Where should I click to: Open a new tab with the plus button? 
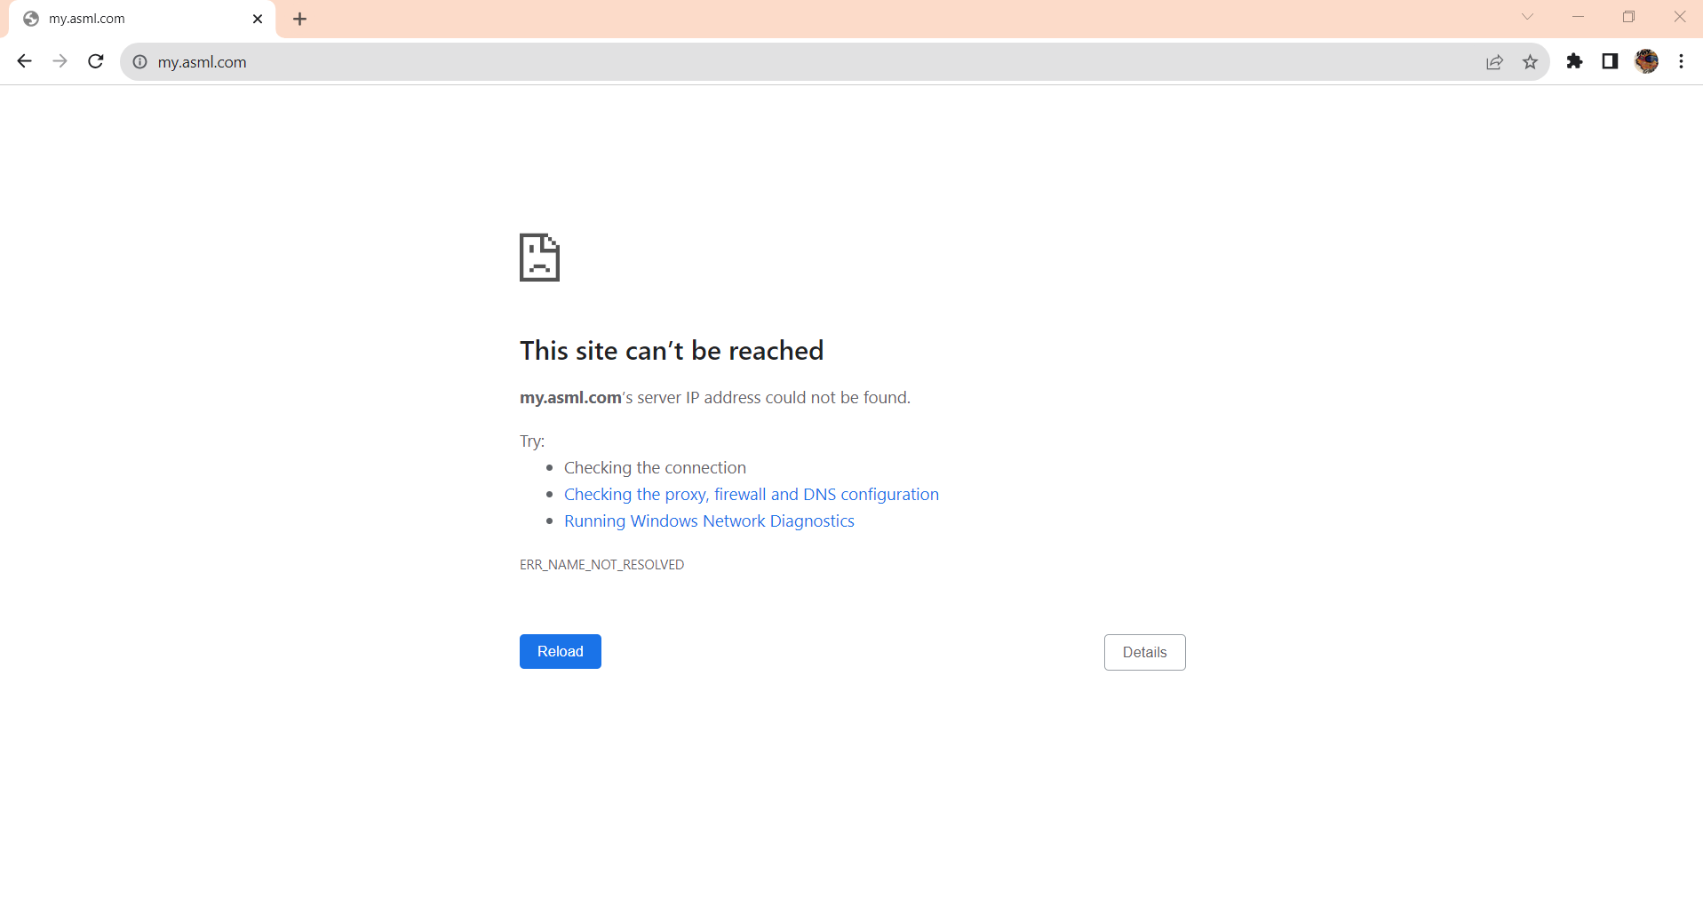[x=299, y=18]
